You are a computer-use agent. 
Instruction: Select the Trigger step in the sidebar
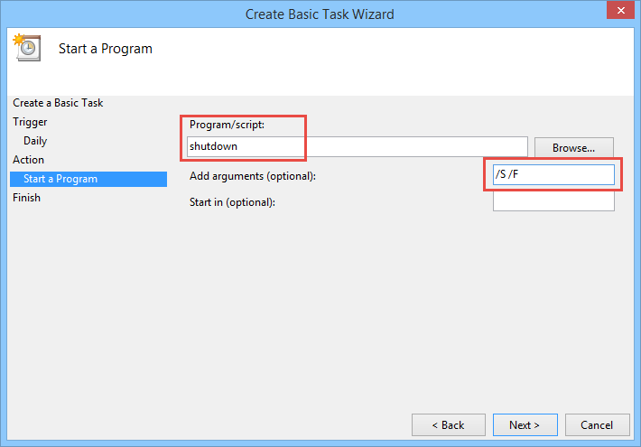(x=30, y=122)
